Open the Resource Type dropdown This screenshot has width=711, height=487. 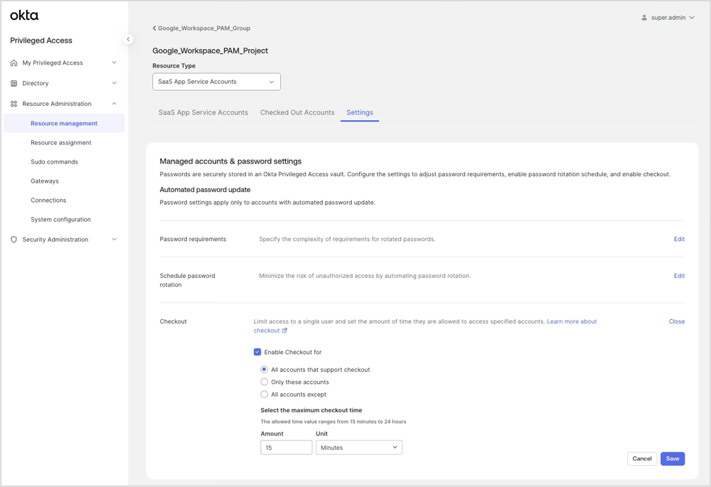click(215, 81)
